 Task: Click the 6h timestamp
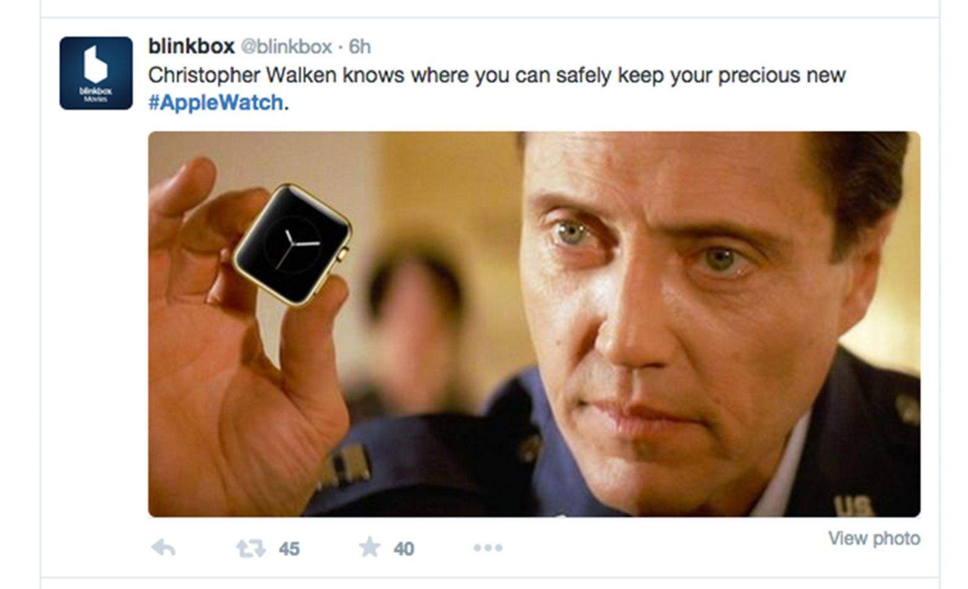[x=359, y=47]
